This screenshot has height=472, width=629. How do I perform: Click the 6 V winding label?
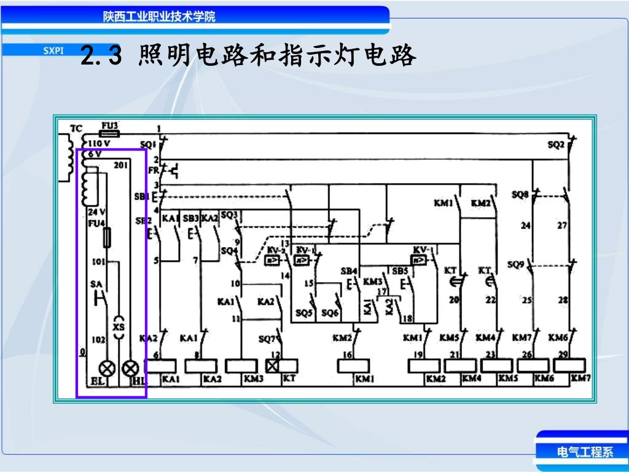click(x=95, y=154)
